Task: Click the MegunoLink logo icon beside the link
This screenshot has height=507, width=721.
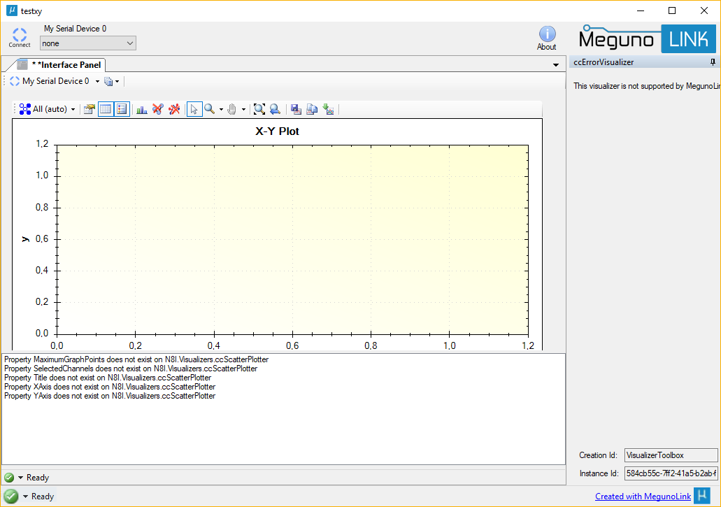Action: point(702,496)
